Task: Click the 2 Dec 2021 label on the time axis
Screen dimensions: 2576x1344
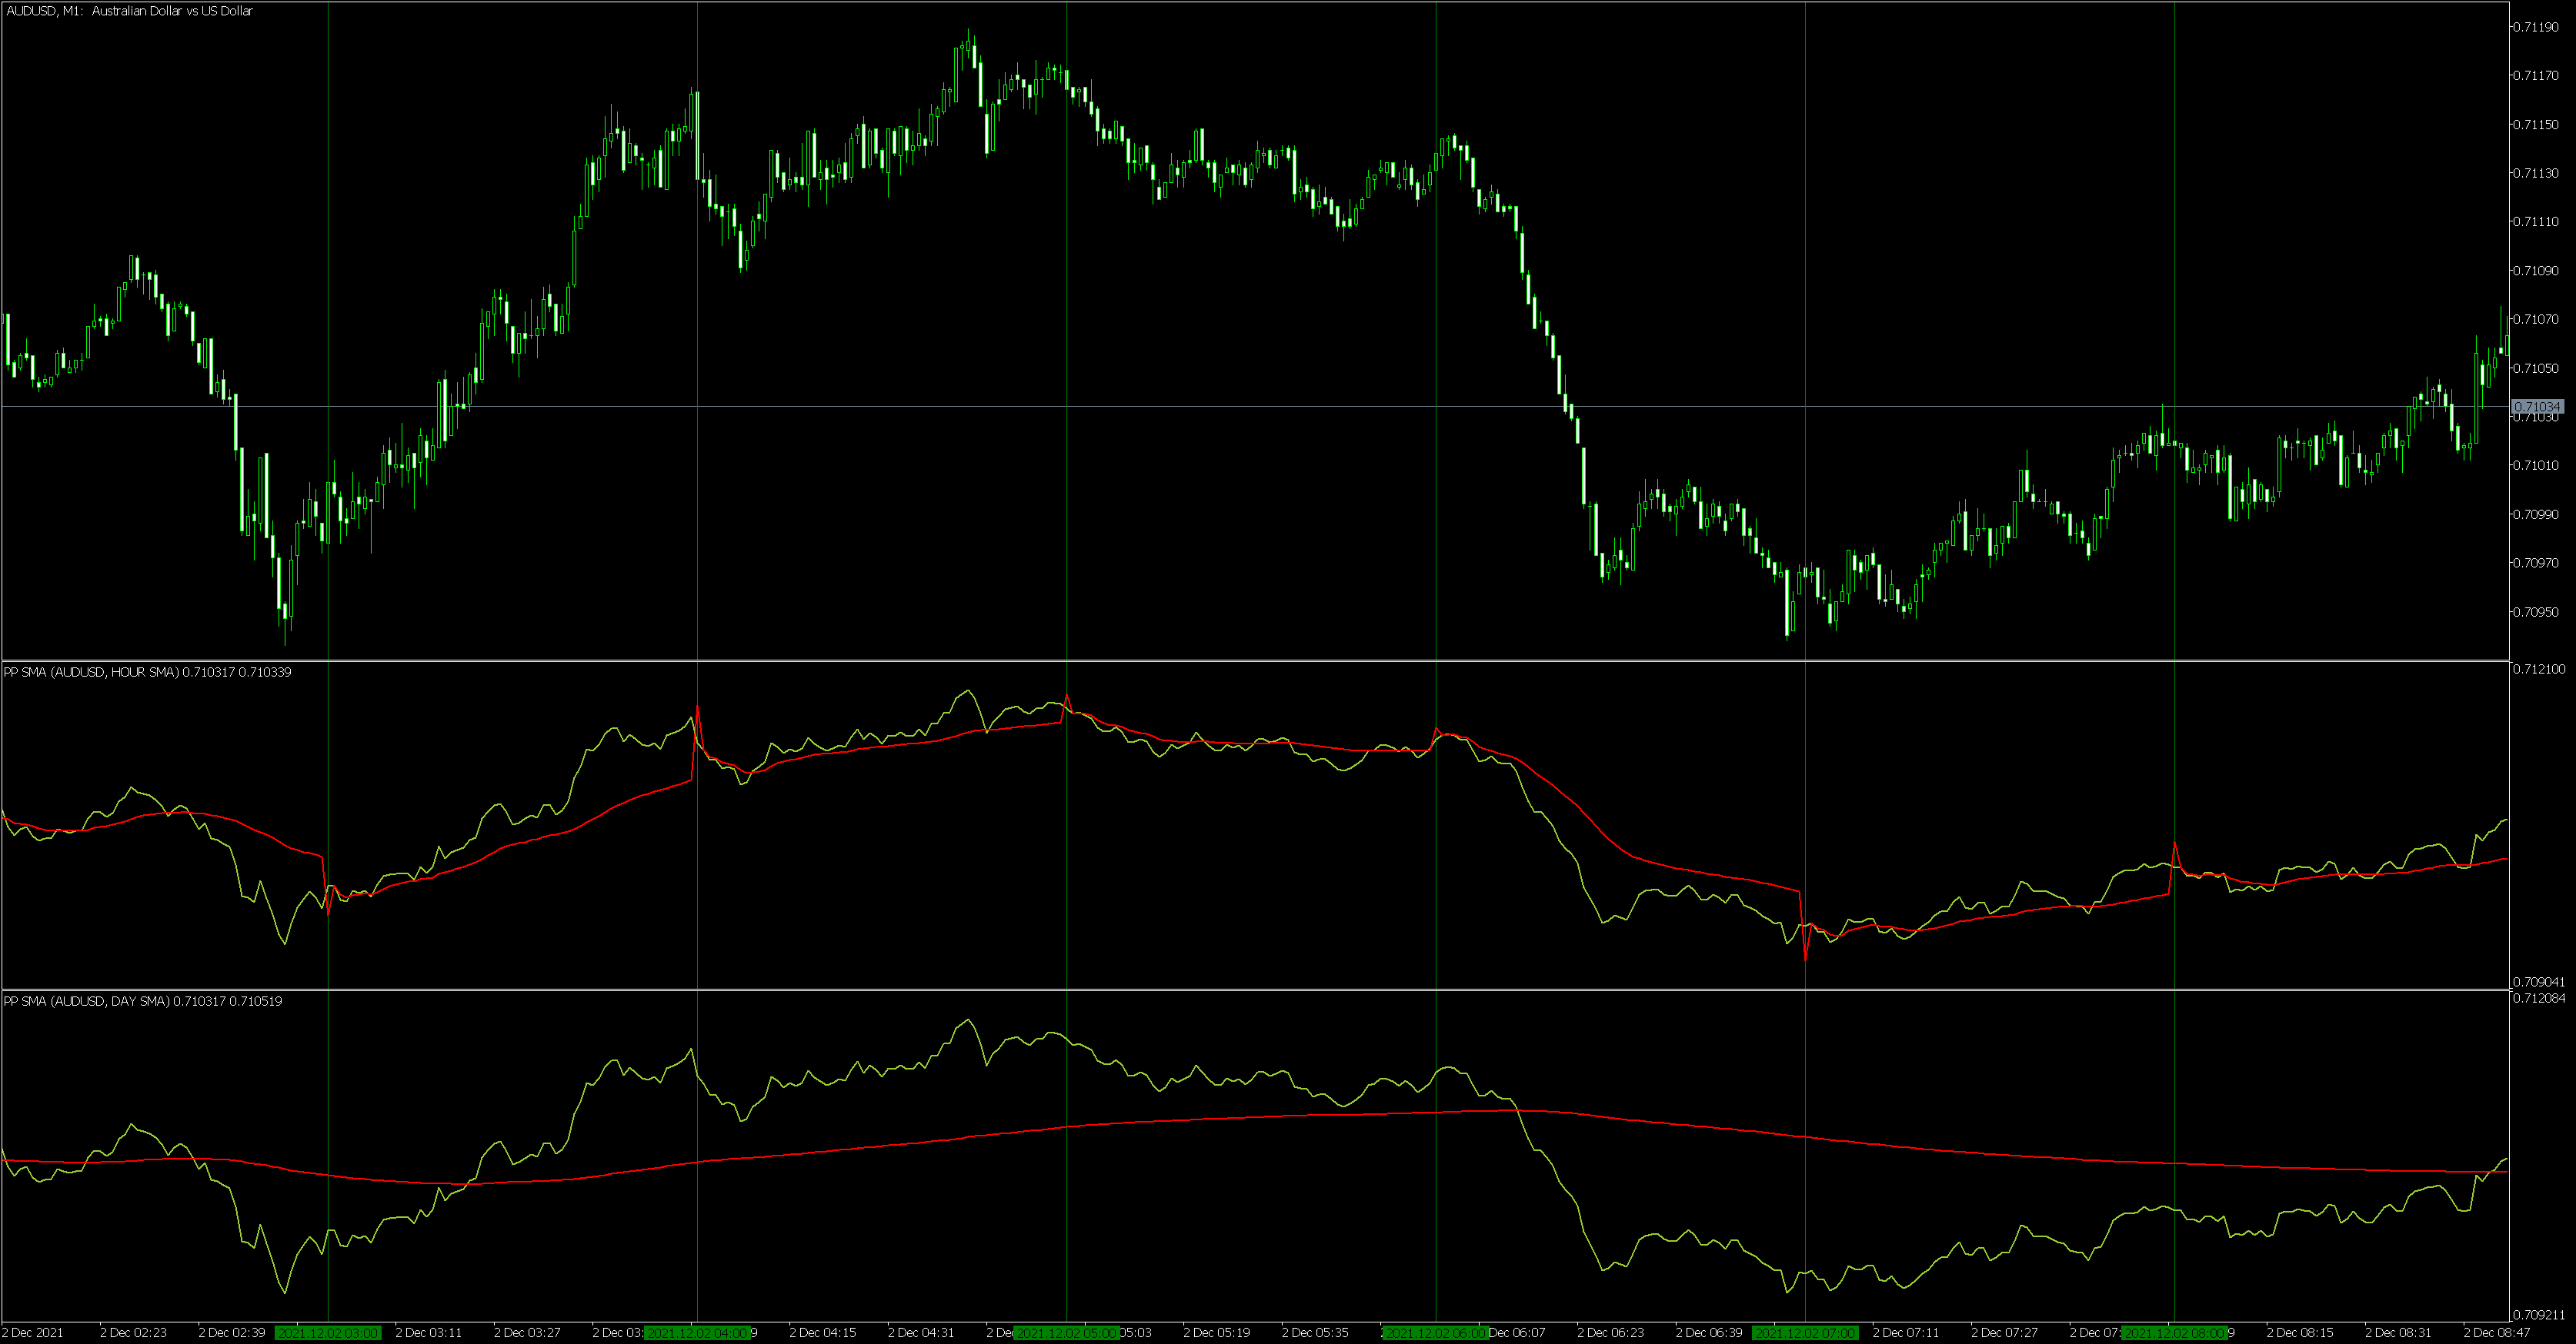Action: coord(33,1332)
